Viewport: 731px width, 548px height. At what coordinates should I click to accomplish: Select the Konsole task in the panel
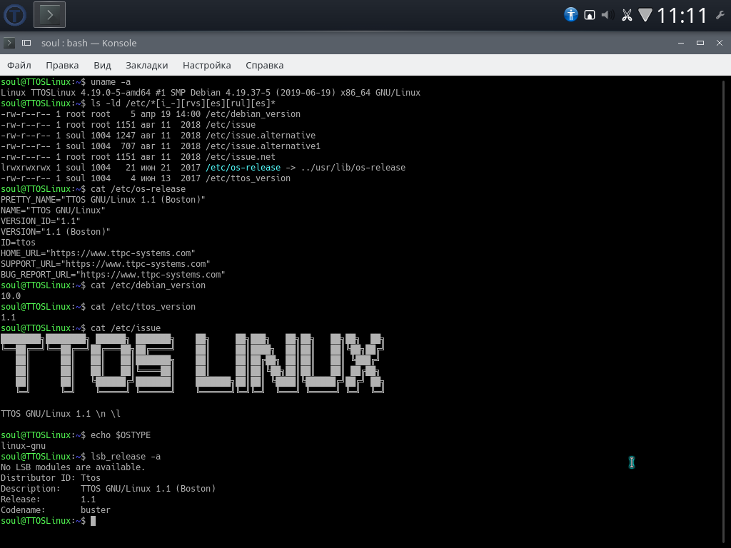click(49, 15)
